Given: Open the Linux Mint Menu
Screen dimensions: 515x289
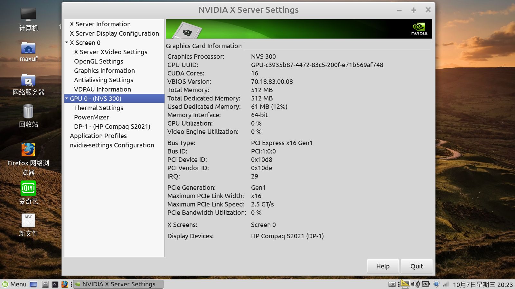Looking at the screenshot, I should pos(14,284).
